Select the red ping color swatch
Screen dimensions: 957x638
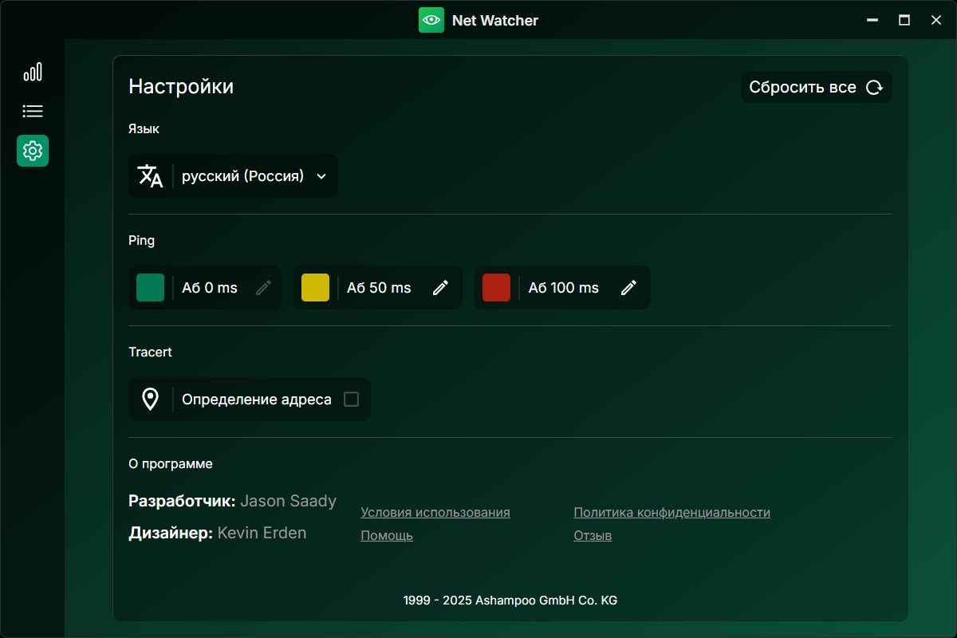coord(496,288)
